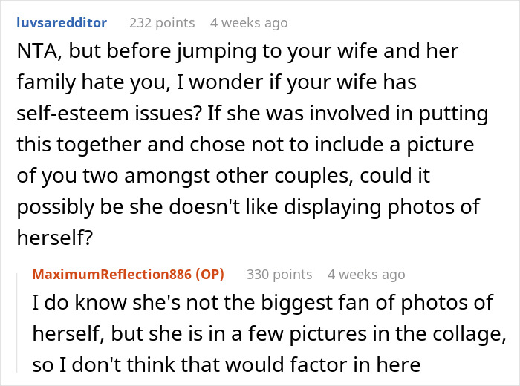The image size is (520, 386).
Task: Click OP reply's '4 weeks ago' timestamp
Action: [x=366, y=275]
